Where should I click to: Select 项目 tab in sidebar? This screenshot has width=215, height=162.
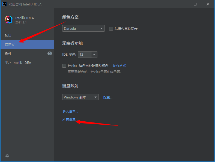(27, 35)
